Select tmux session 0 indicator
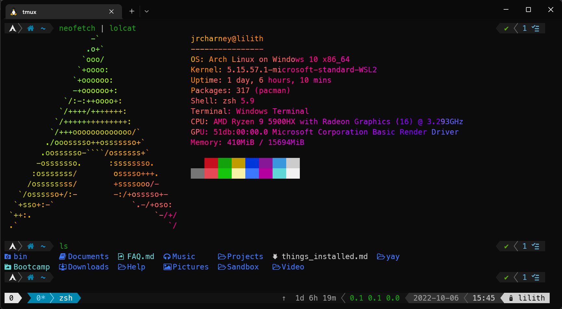The image size is (562, 309). click(11, 298)
